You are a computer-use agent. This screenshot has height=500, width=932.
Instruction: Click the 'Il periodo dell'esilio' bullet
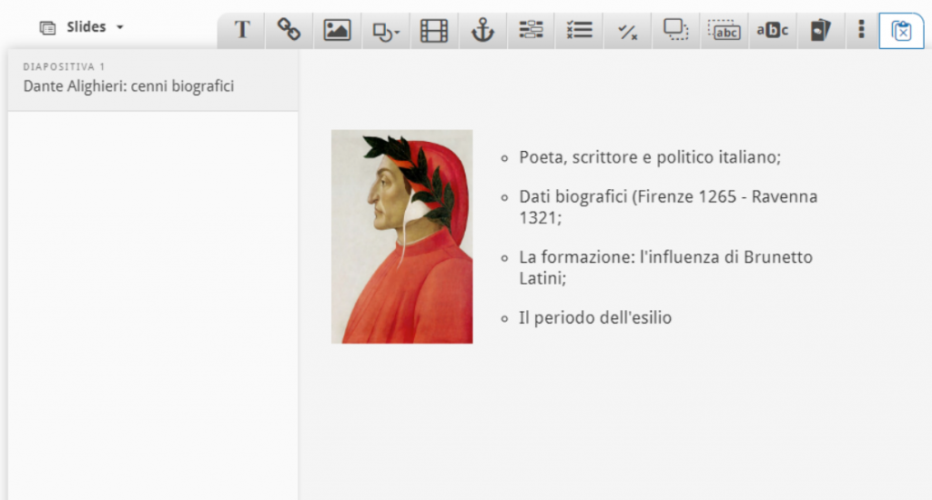point(595,317)
